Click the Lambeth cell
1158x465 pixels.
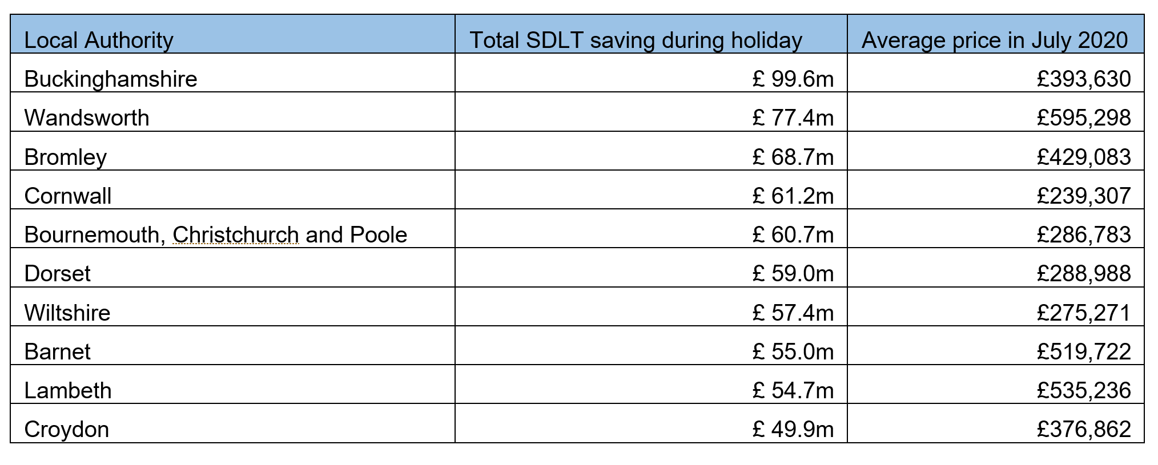click(68, 390)
